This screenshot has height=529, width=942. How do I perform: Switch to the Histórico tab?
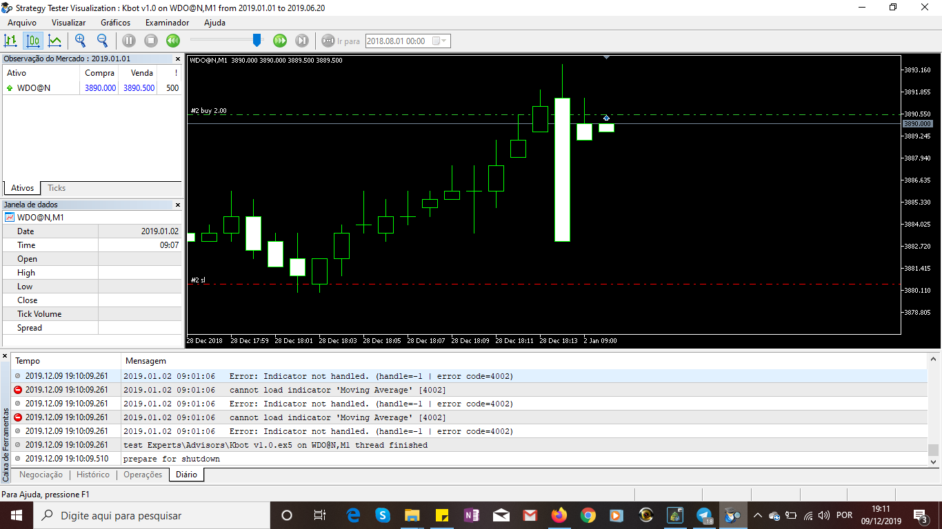93,475
